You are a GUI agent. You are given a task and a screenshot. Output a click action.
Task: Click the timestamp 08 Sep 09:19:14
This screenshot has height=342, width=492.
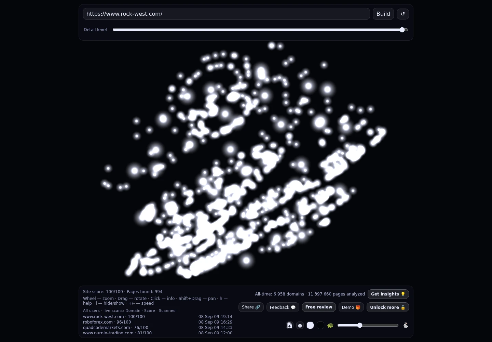click(215, 317)
